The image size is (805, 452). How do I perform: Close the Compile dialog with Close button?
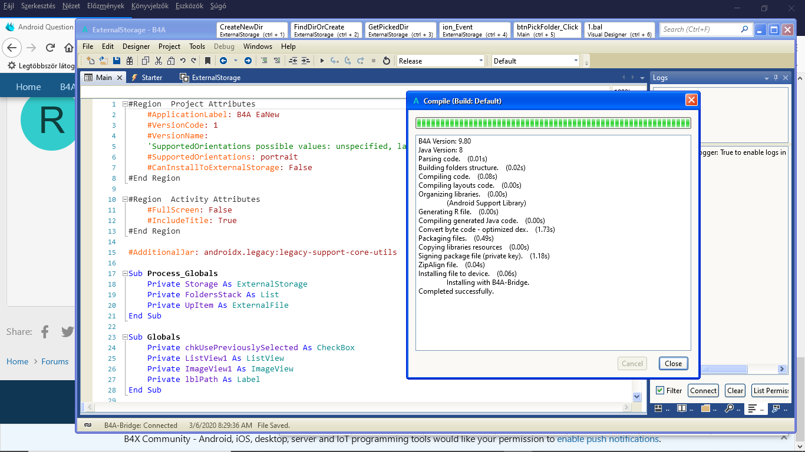click(673, 364)
